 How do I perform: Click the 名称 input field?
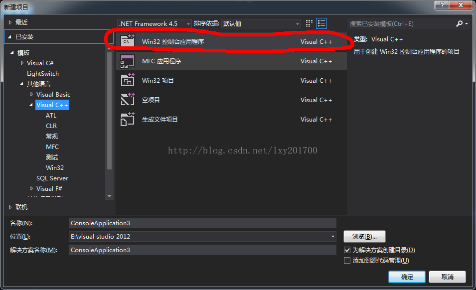pyautogui.click(x=202, y=223)
